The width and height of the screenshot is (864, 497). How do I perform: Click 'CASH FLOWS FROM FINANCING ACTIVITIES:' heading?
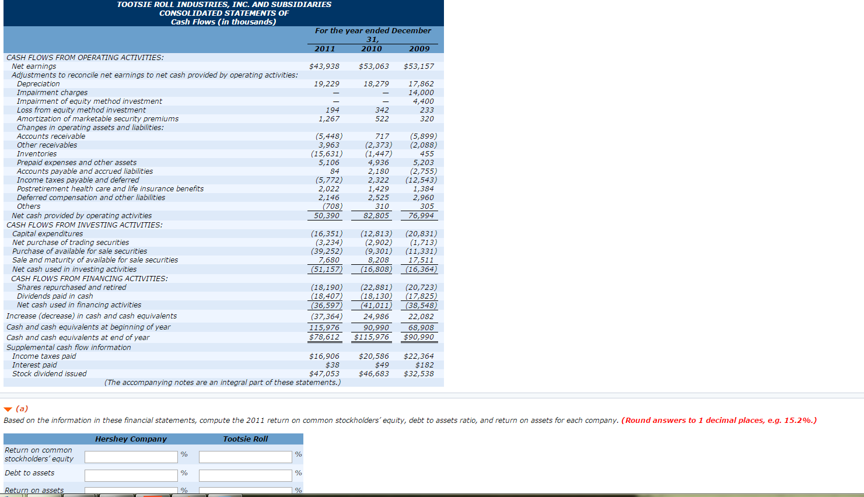point(89,278)
